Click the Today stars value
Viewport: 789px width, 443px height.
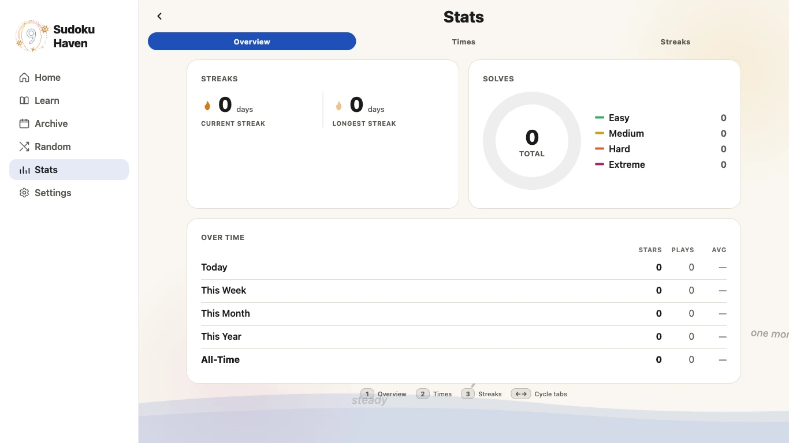point(658,267)
